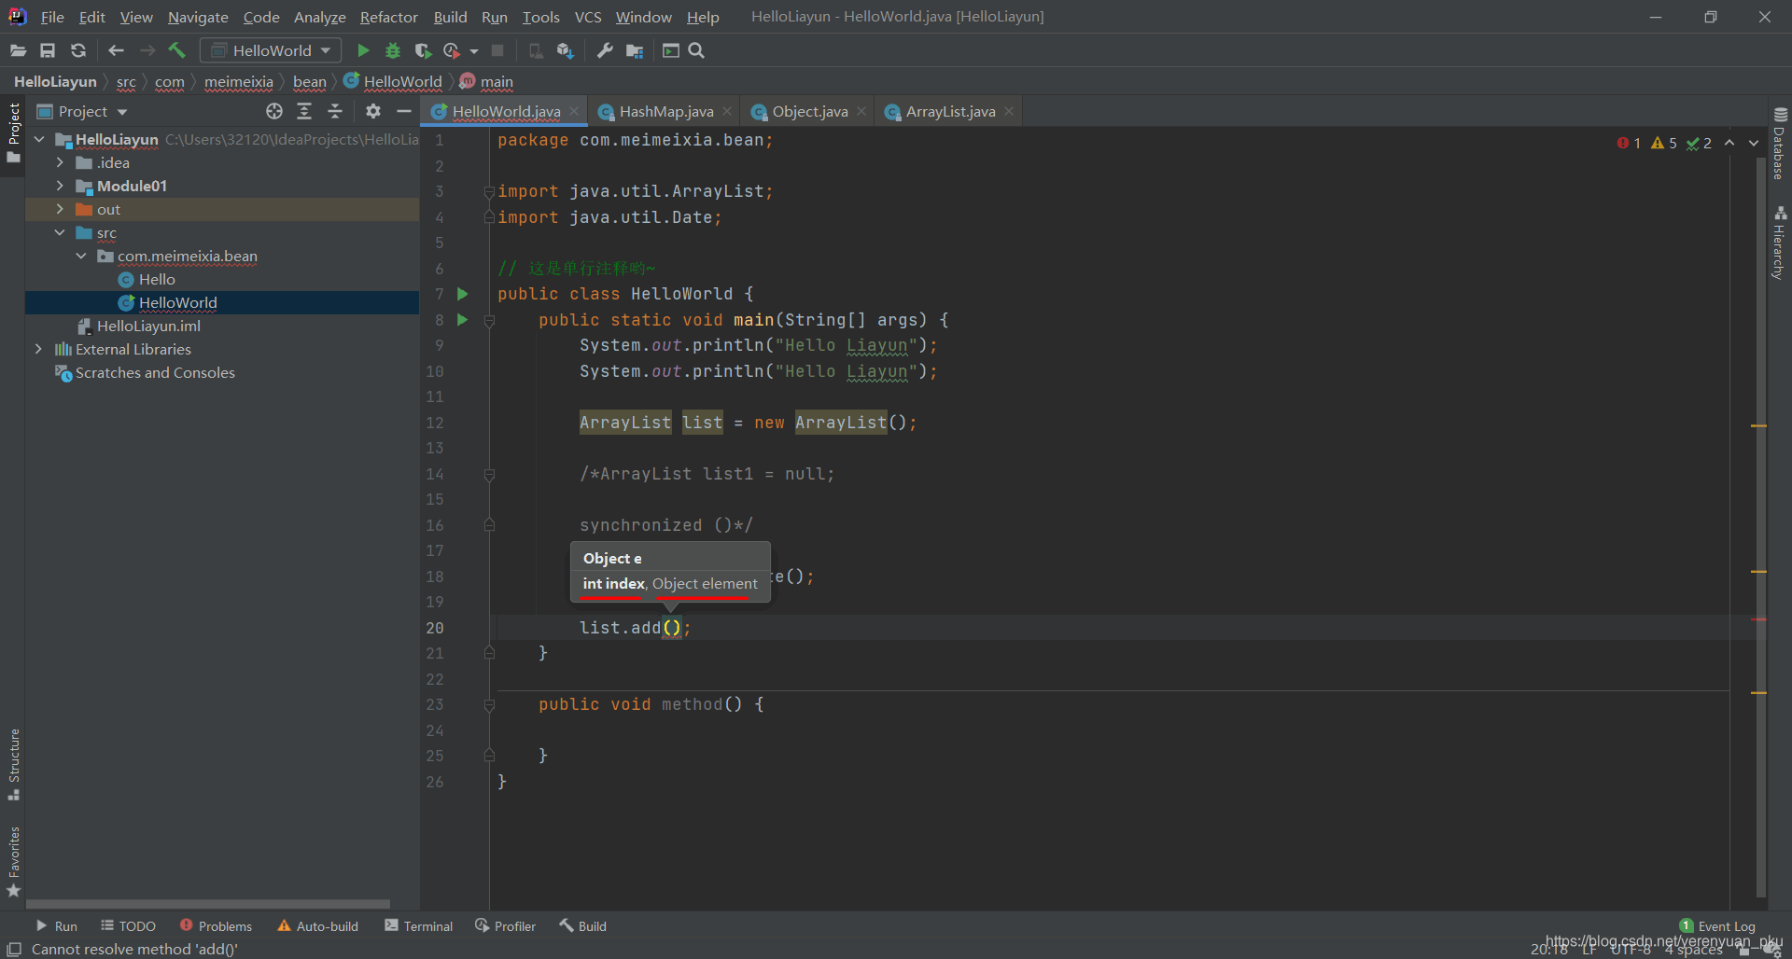Click the Project panel horizontal scrollbar
Screen dimensions: 1792x959
[208, 904]
